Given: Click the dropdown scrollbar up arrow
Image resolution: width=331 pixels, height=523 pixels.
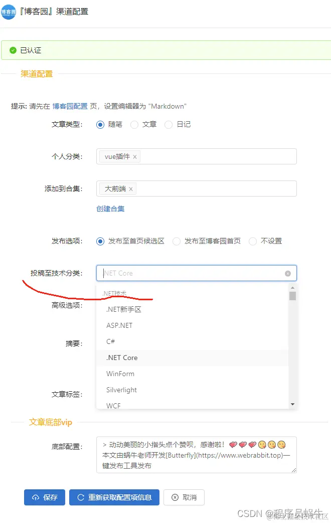Looking at the screenshot, I should pyautogui.click(x=292, y=288).
